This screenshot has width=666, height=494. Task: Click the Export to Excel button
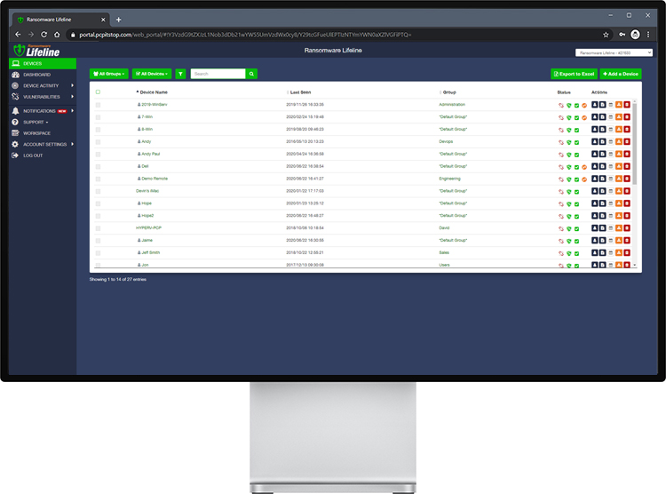pos(574,75)
